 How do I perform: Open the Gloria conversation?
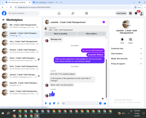point(21,59)
